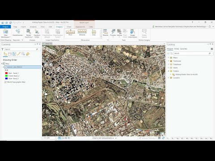
Task: Switch Contents to List By Selection
Action: [x=14, y=54]
